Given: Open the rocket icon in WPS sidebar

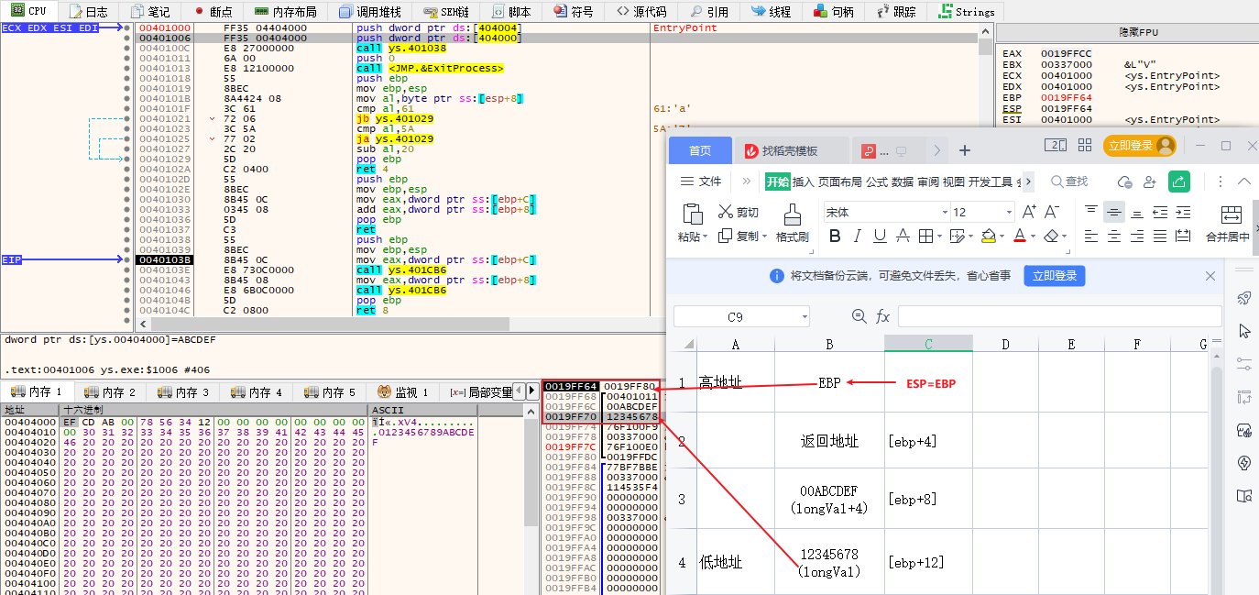Looking at the screenshot, I should (x=1243, y=298).
